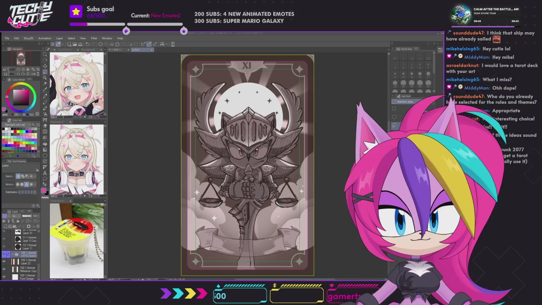Toggle visibility of Layer 11 Copy
542x305 pixels.
(4, 239)
